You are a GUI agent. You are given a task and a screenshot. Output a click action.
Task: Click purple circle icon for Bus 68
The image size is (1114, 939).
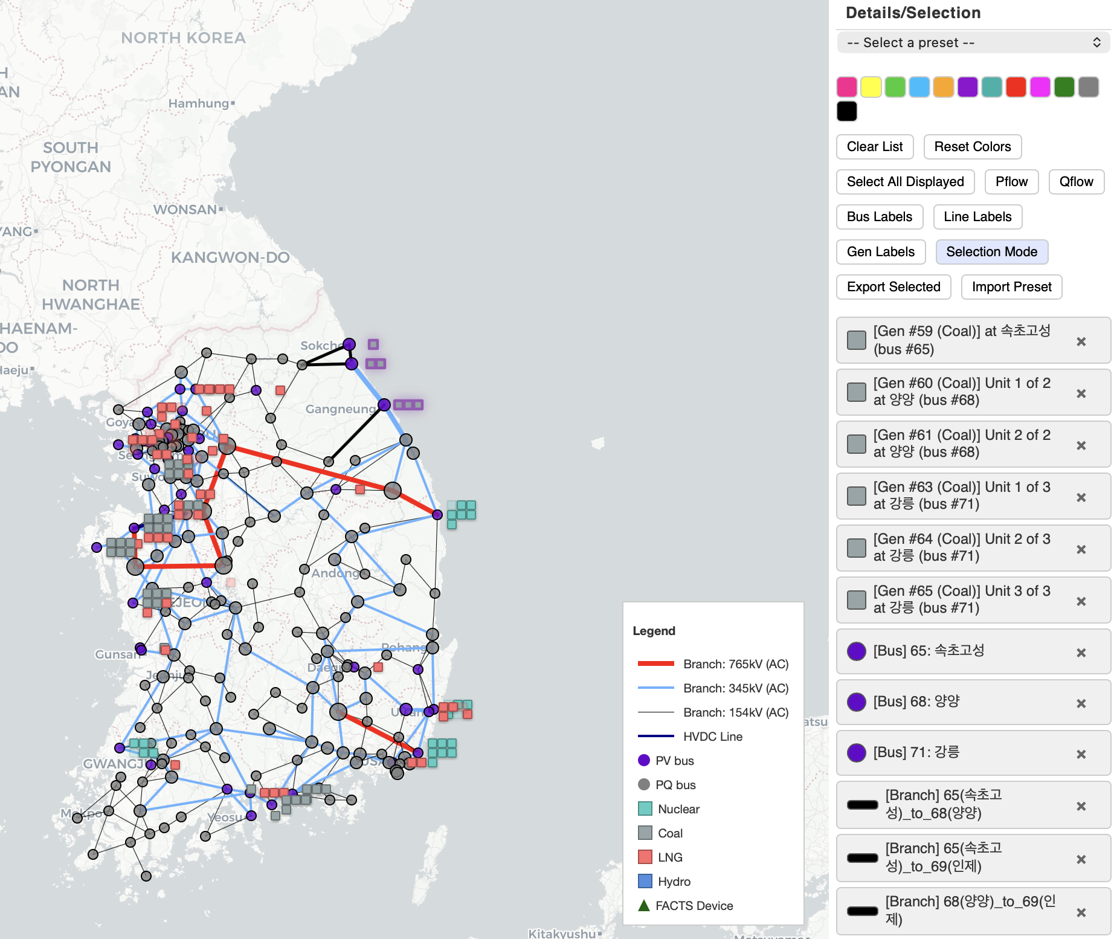(856, 702)
